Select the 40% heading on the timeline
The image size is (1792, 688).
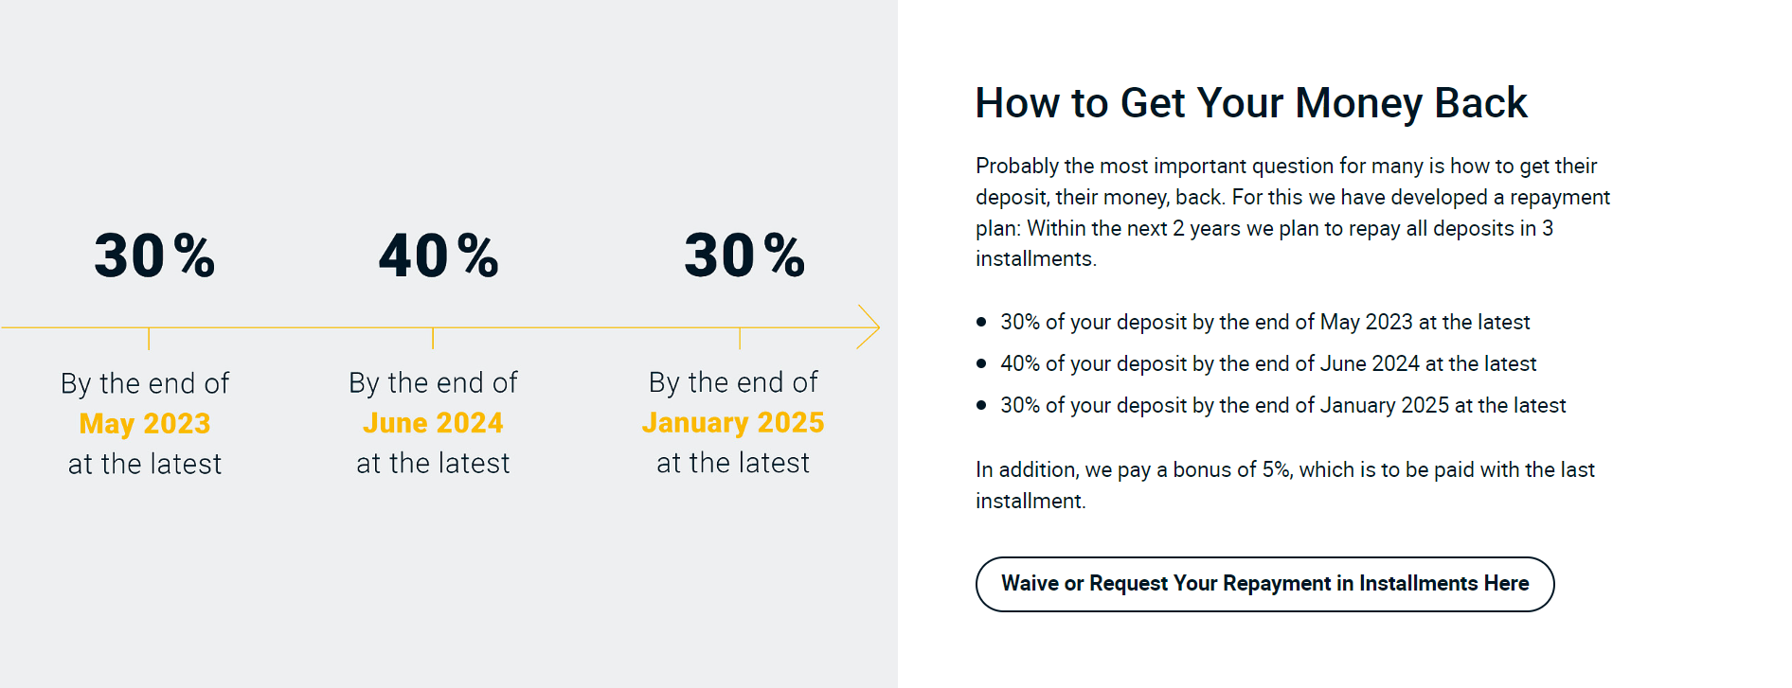(x=439, y=256)
